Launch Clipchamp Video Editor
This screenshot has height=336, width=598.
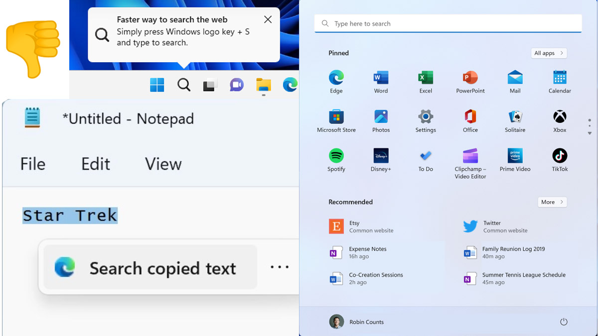(x=470, y=163)
